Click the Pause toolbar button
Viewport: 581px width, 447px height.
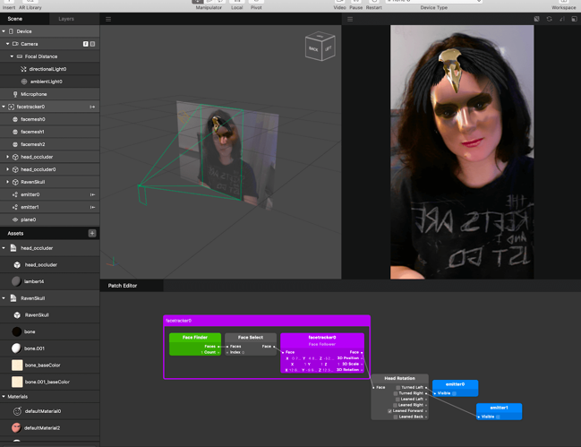tap(355, 5)
